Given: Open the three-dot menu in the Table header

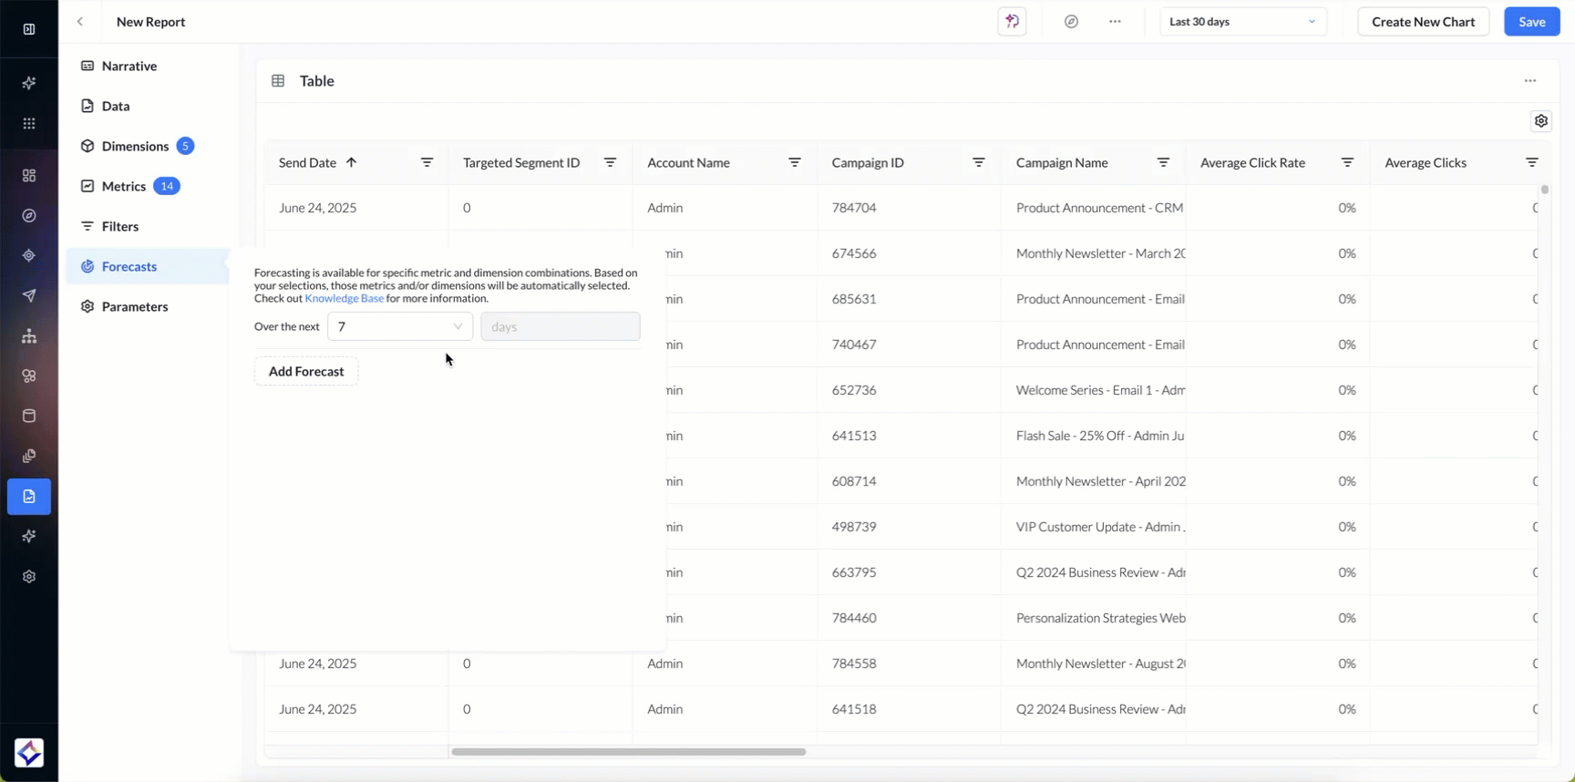Looking at the screenshot, I should 1529,81.
